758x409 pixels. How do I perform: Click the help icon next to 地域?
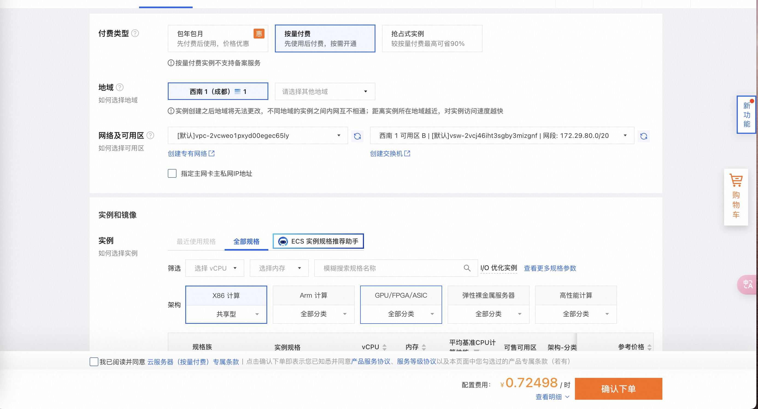119,87
